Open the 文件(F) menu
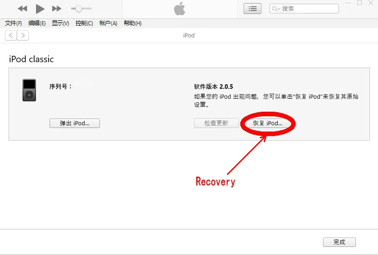 (13, 23)
